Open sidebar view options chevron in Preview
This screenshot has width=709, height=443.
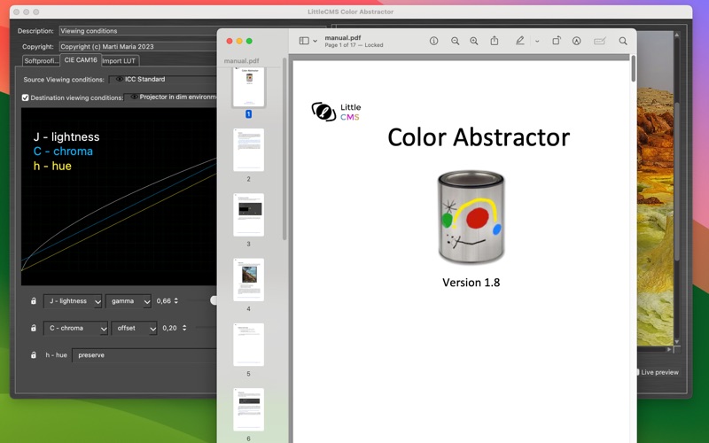(316, 41)
